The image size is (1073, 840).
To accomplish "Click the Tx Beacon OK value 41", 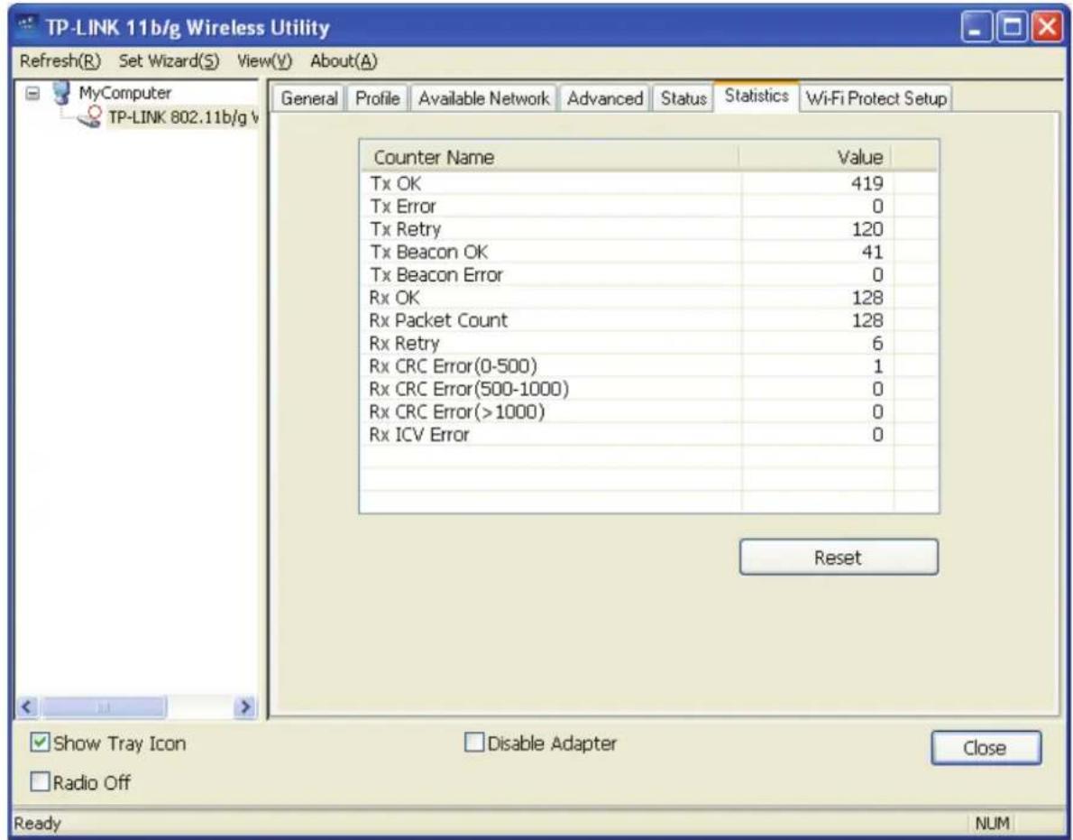I will [x=872, y=252].
